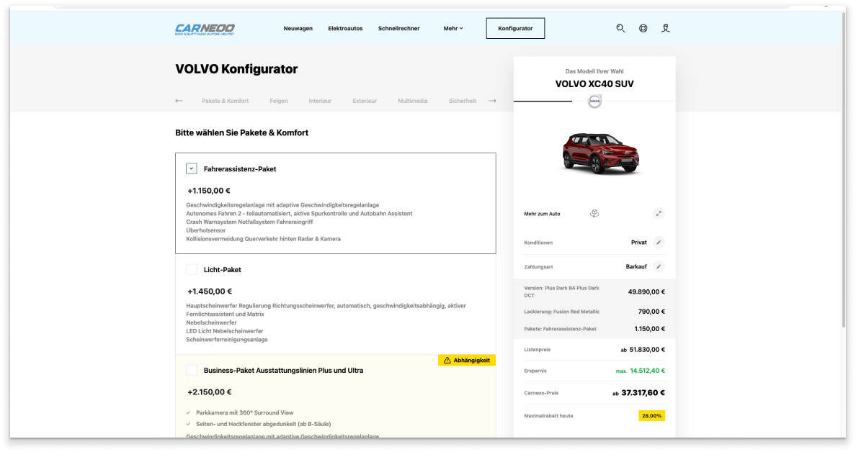This screenshot has width=856, height=452.
Task: Tick the Business-Paket checkbox
Action: pos(192,370)
